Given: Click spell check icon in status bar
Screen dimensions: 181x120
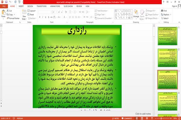Looking at the screenshot, I should click(x=14, y=118).
